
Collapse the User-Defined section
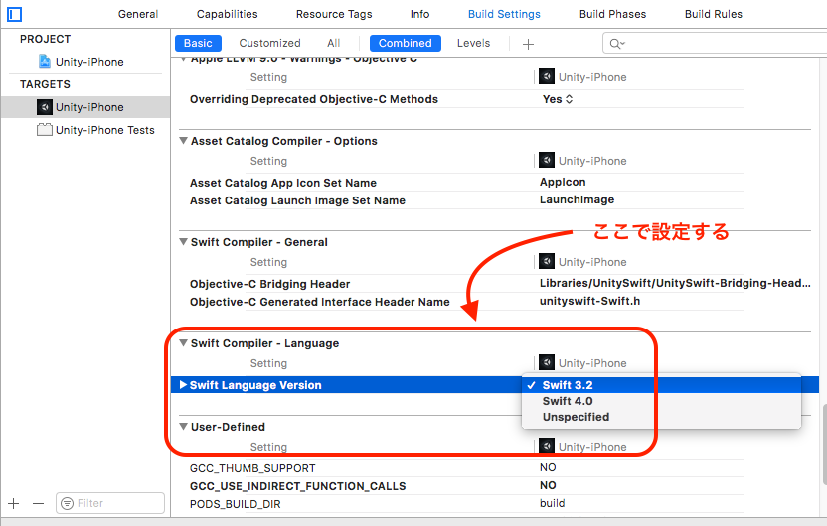184,426
